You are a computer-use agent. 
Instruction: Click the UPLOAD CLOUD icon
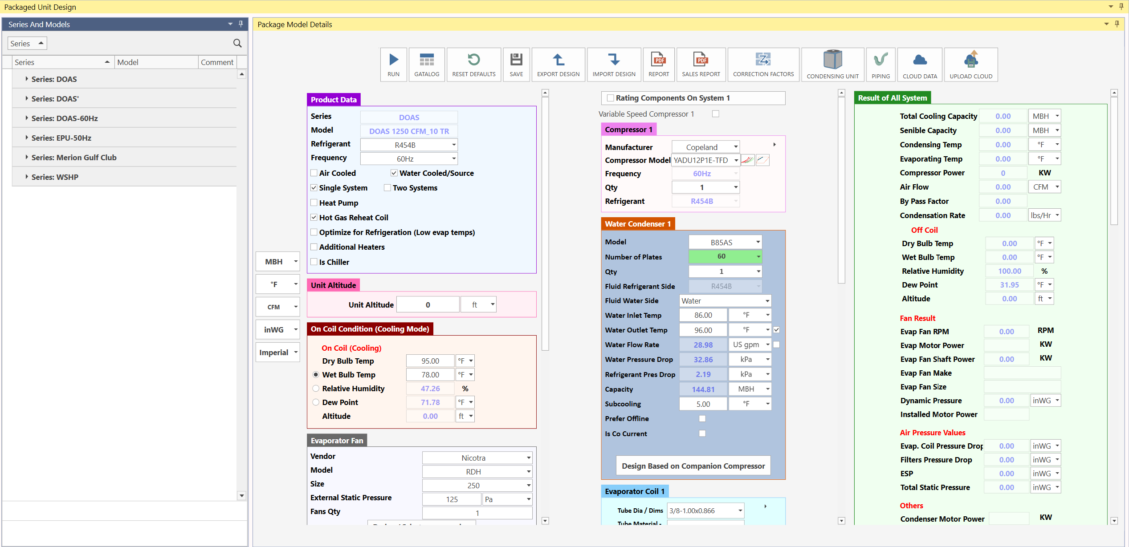[x=971, y=65]
